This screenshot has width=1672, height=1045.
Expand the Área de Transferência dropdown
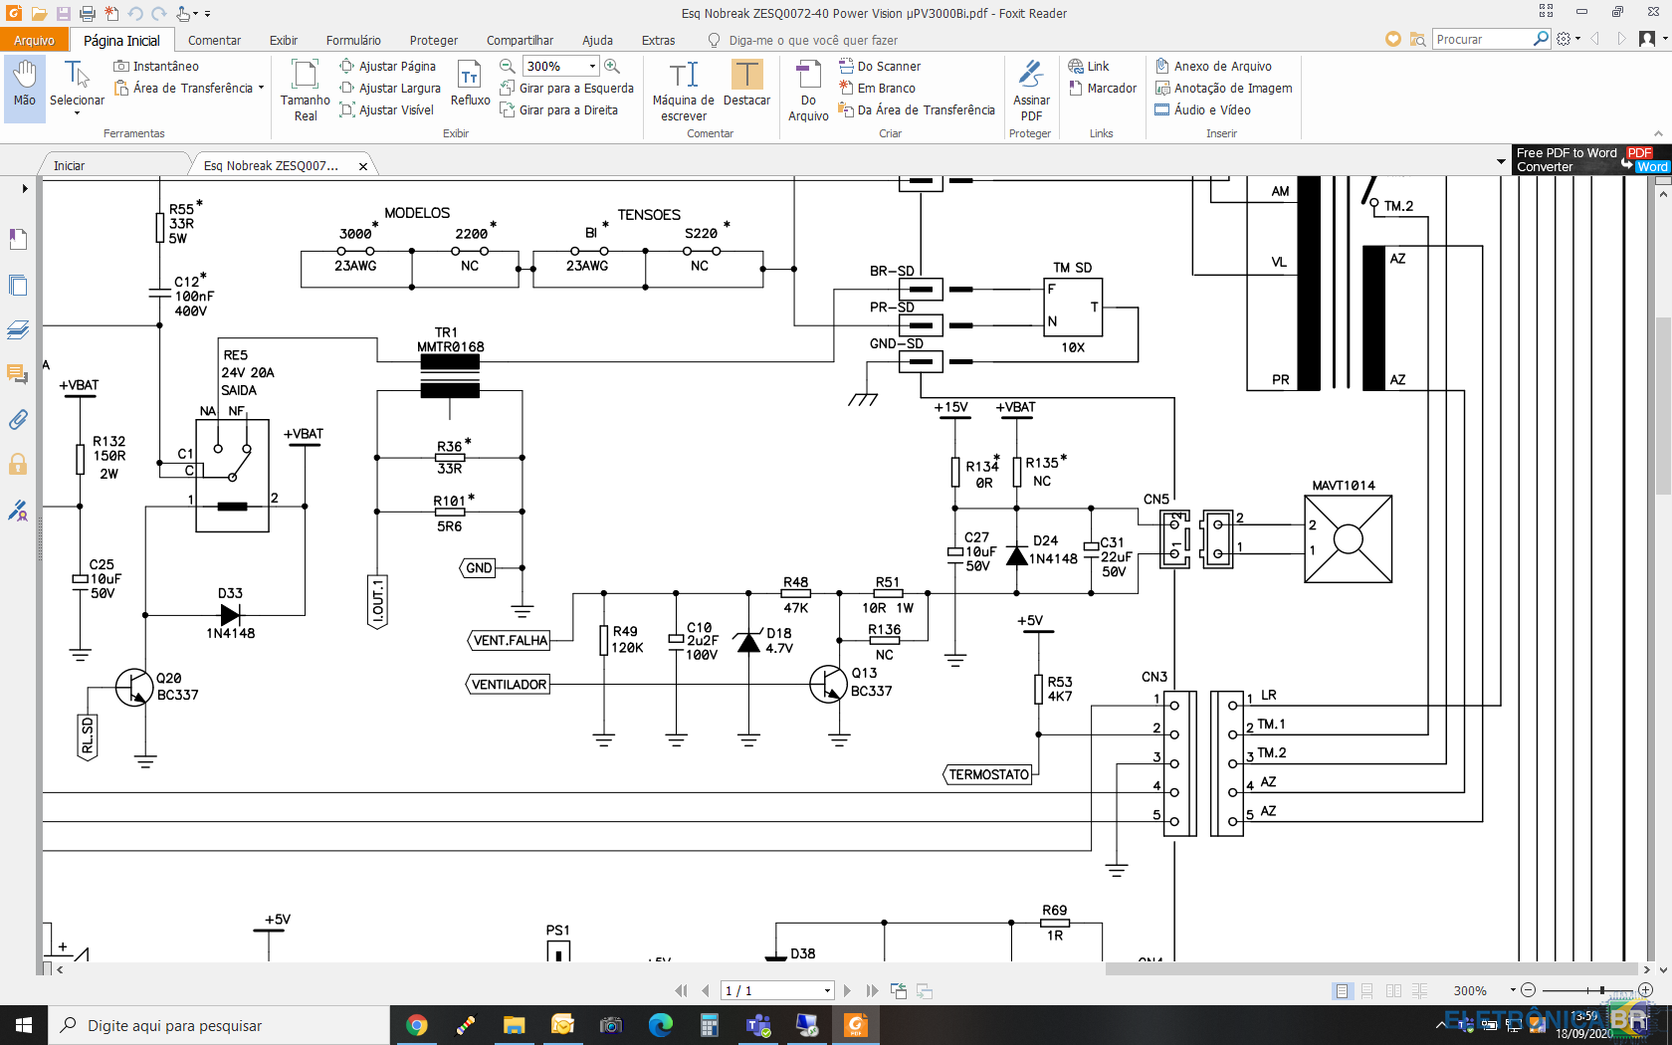tap(261, 88)
